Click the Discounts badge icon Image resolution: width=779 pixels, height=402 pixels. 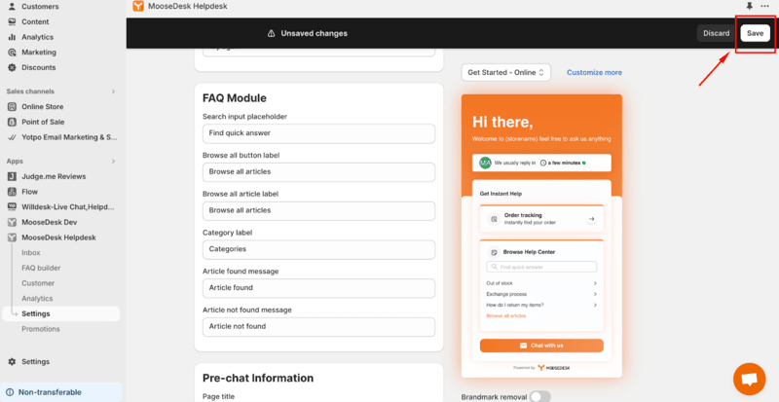coord(12,67)
